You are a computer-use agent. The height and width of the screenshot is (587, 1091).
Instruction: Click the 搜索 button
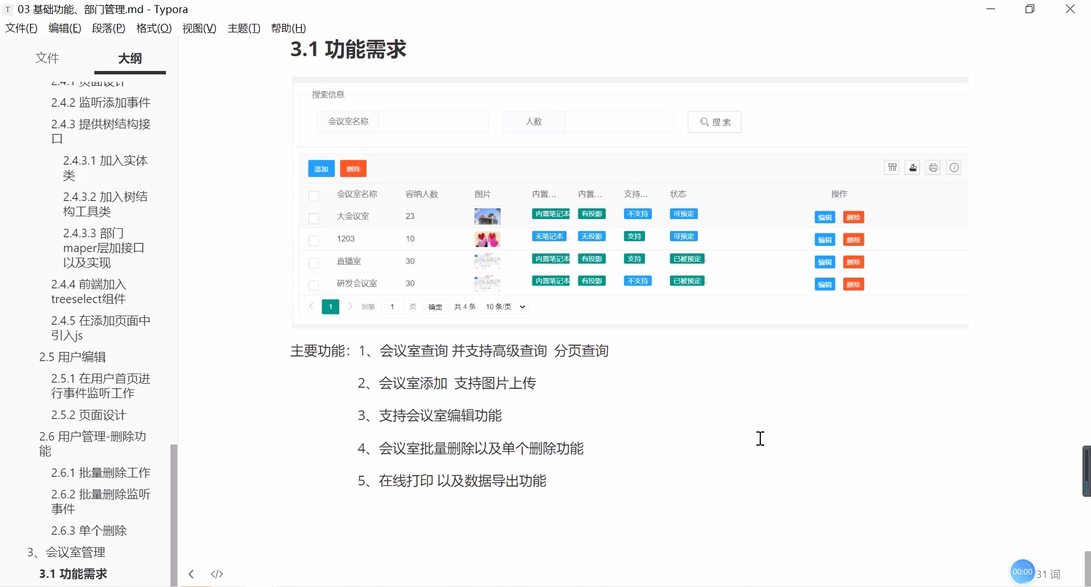point(714,121)
